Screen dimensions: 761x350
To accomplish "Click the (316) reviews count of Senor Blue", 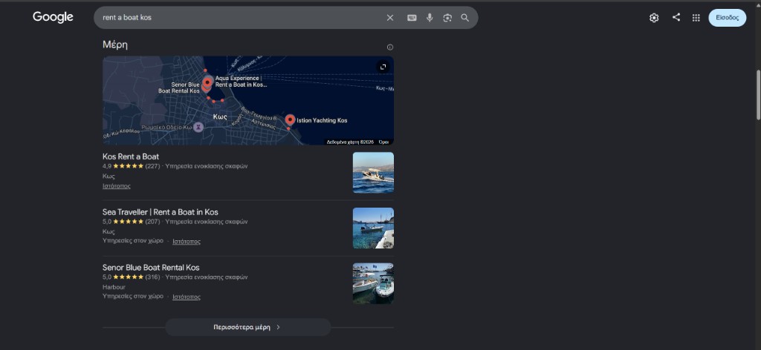I will point(152,277).
